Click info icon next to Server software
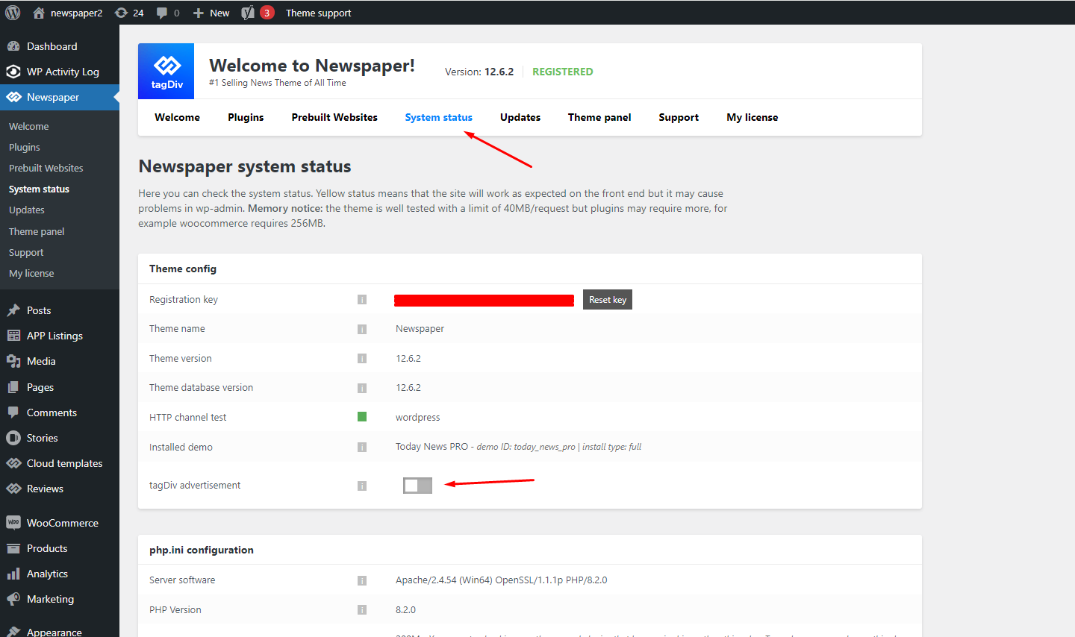1075x637 pixels. (362, 580)
